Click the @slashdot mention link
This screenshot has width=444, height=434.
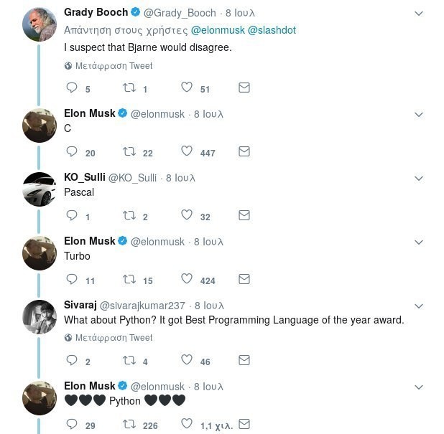[x=272, y=30]
